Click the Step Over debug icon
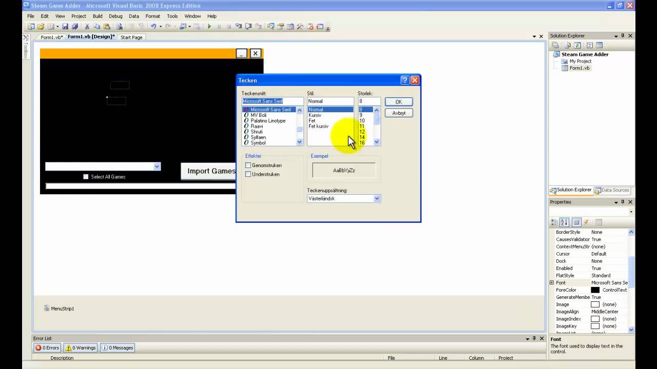Screen dimensions: 657x369 pyautogui.click(x=248, y=27)
